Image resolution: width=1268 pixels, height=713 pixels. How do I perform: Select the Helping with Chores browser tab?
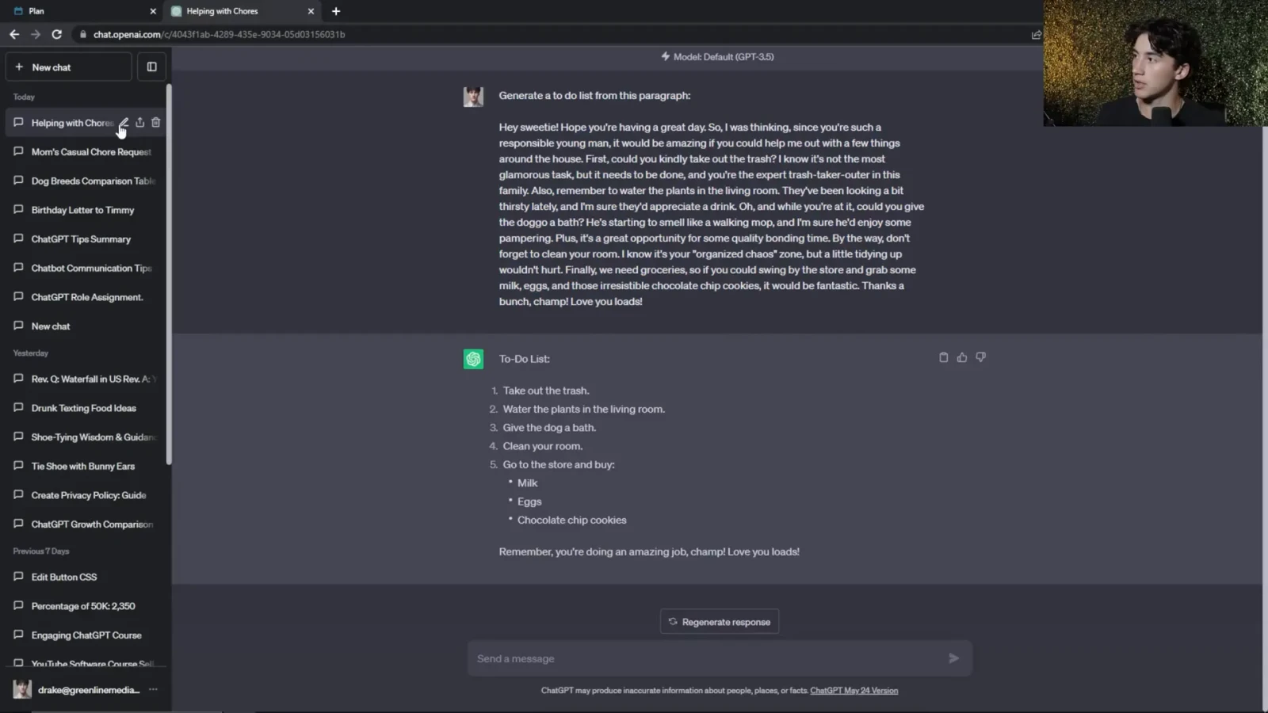click(x=242, y=11)
